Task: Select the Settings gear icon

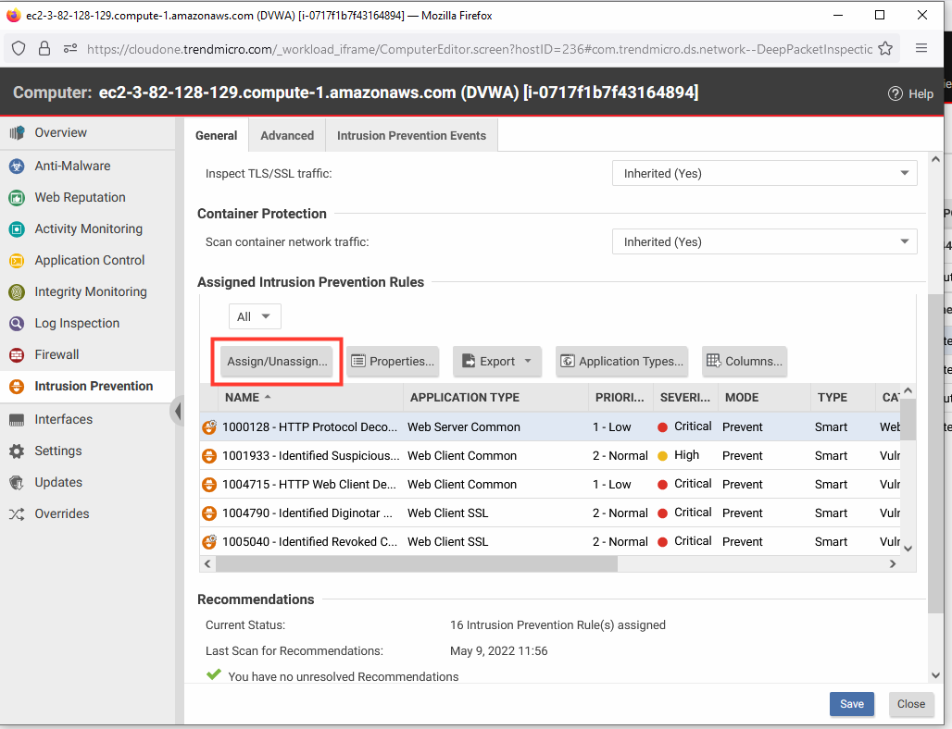Action: (x=17, y=451)
